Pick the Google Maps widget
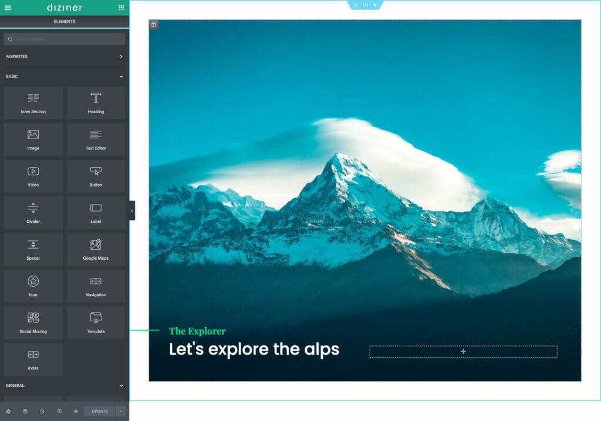This screenshot has height=421, width=601. click(x=96, y=250)
